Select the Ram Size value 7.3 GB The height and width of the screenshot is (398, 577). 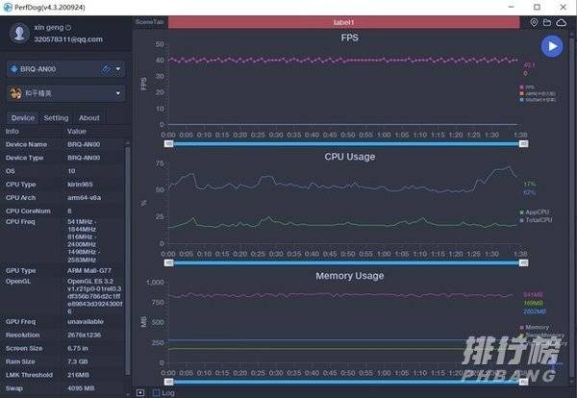(x=78, y=361)
